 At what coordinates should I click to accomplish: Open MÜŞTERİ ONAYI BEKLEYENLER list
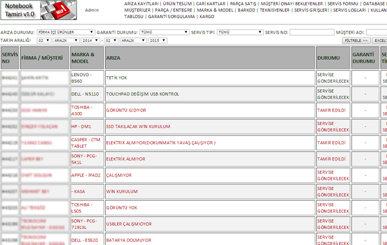click(x=292, y=4)
